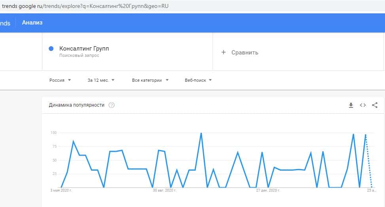Open help tooltip beside Динамика популярности
This screenshot has width=385, height=207.
point(112,105)
